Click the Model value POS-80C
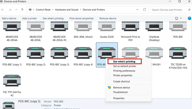This screenshot has height=109, width=192. 59,102
